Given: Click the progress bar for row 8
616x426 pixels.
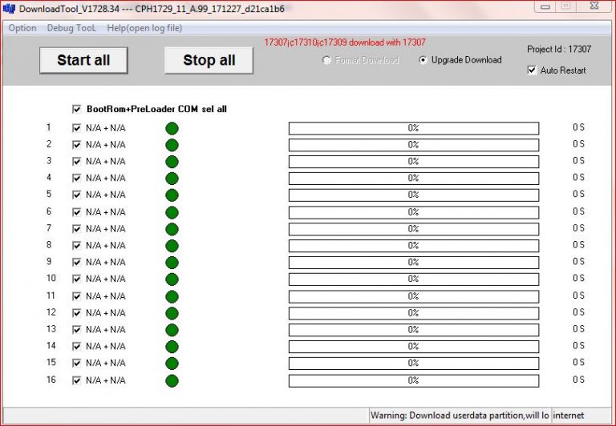Looking at the screenshot, I should (413, 246).
